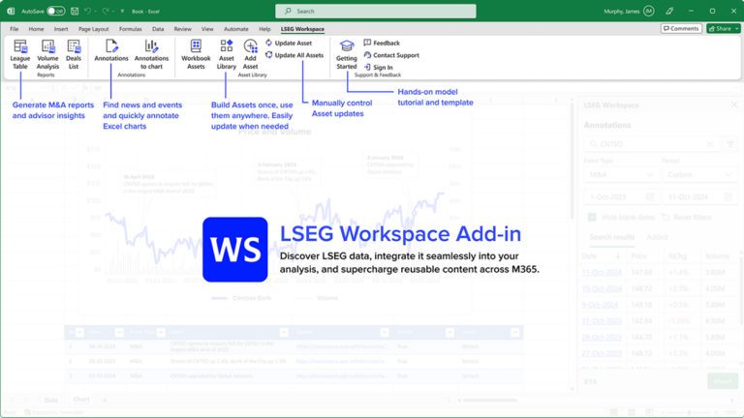This screenshot has width=744, height=418.
Task: Toggle the Hide blank dates checkbox
Action: 592,217
